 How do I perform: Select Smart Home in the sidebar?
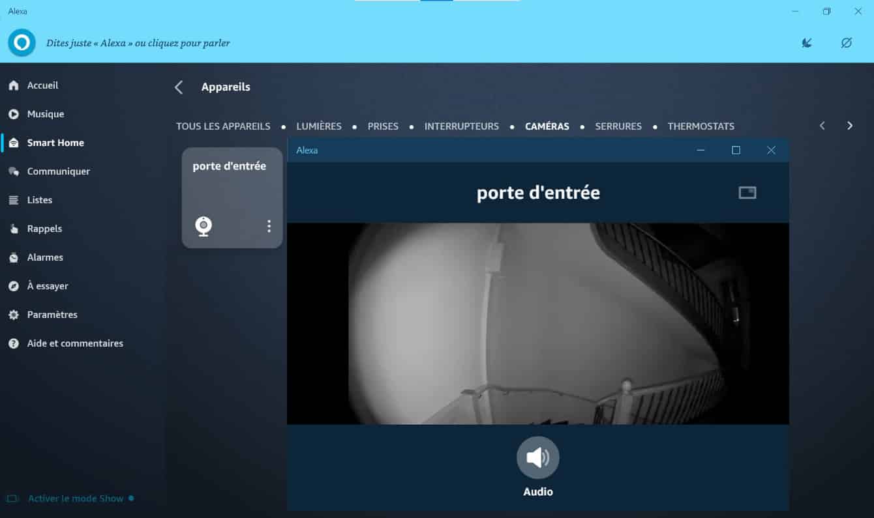[x=55, y=143]
